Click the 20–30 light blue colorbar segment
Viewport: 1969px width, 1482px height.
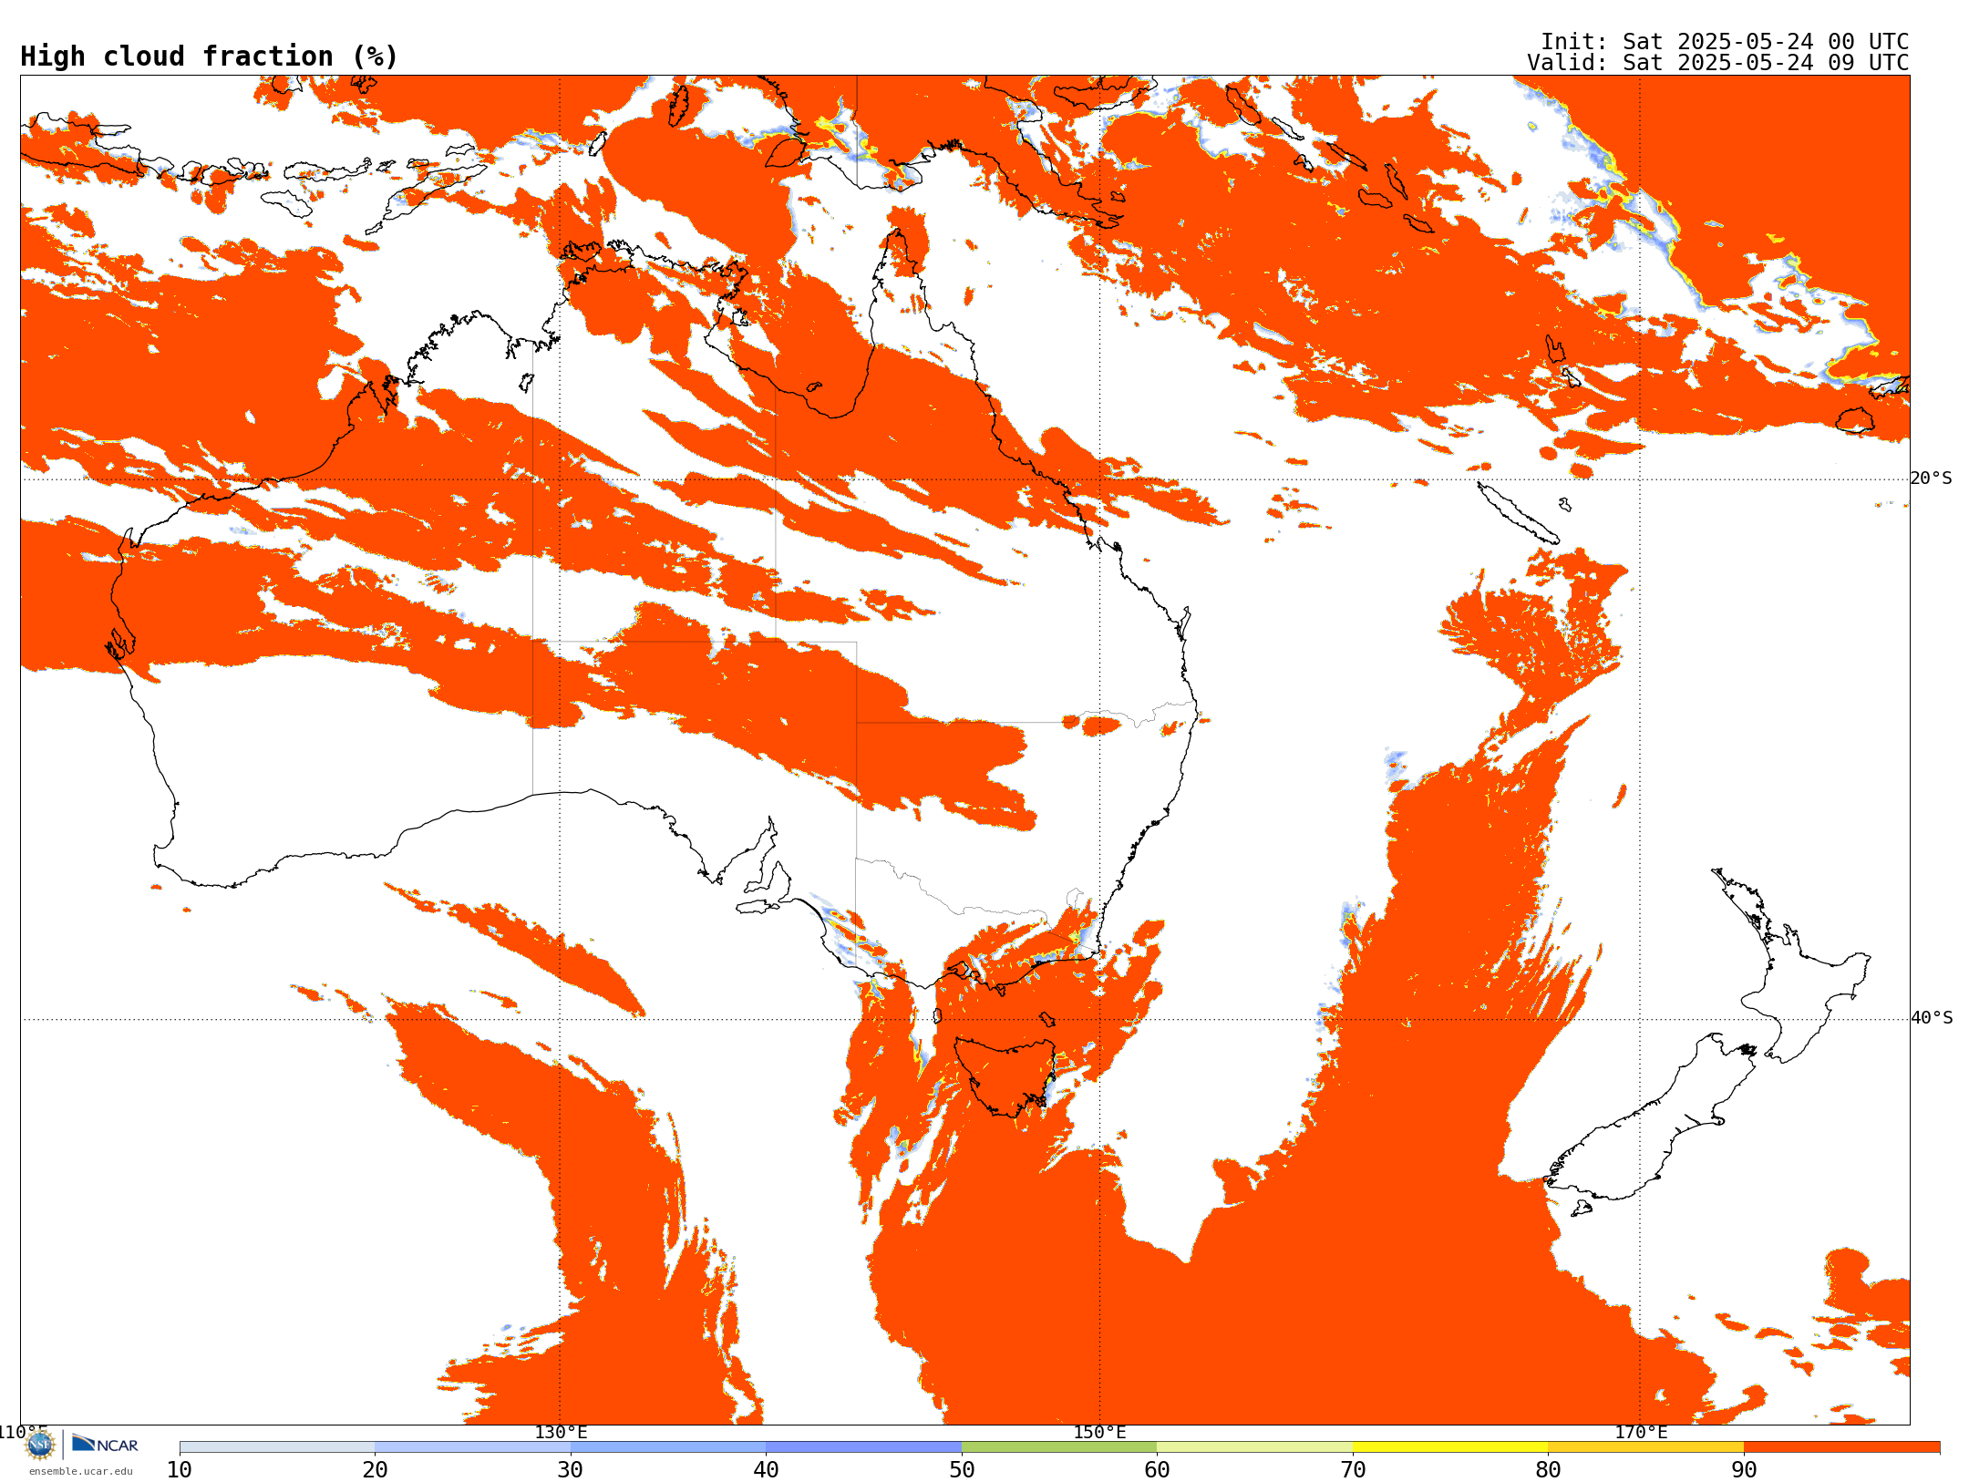point(472,1447)
